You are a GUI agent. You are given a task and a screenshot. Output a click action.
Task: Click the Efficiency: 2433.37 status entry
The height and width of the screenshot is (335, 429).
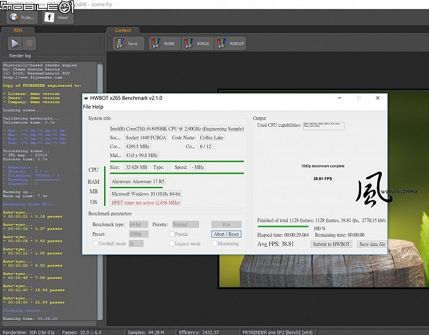point(199,332)
